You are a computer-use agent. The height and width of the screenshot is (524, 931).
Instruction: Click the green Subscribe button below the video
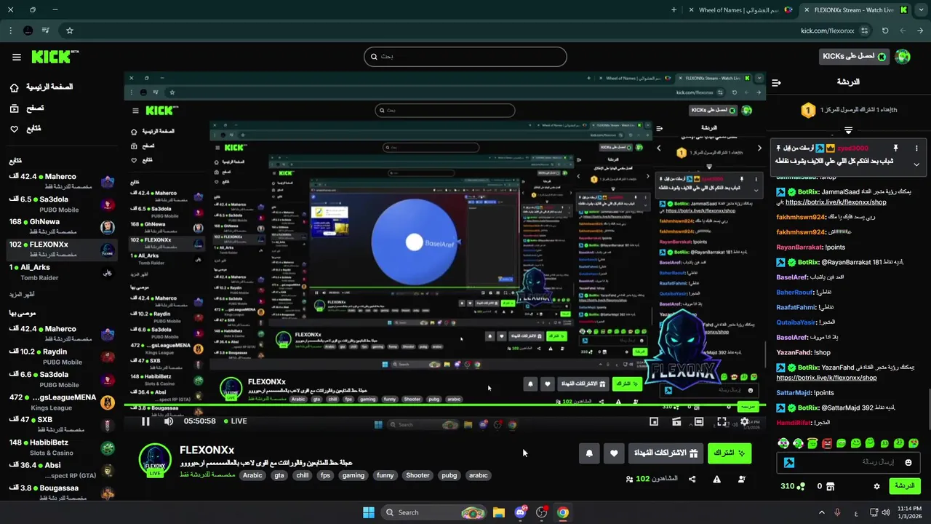point(730,453)
